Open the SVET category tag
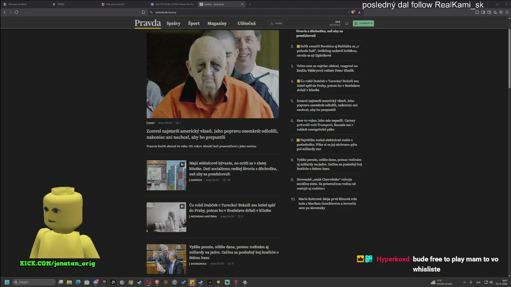 coord(151,123)
